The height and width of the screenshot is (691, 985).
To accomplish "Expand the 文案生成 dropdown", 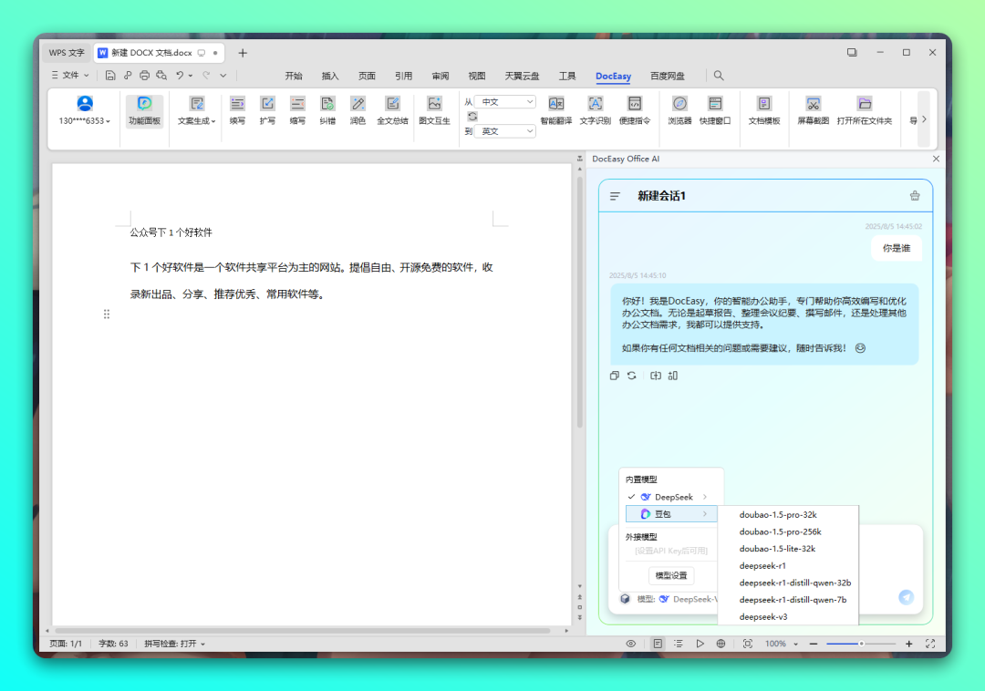I will tap(197, 110).
